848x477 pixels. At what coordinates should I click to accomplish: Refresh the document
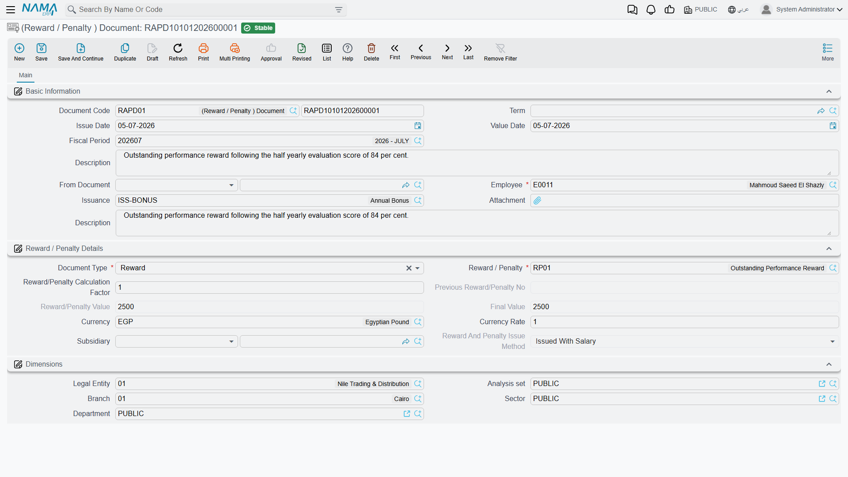pos(178,52)
